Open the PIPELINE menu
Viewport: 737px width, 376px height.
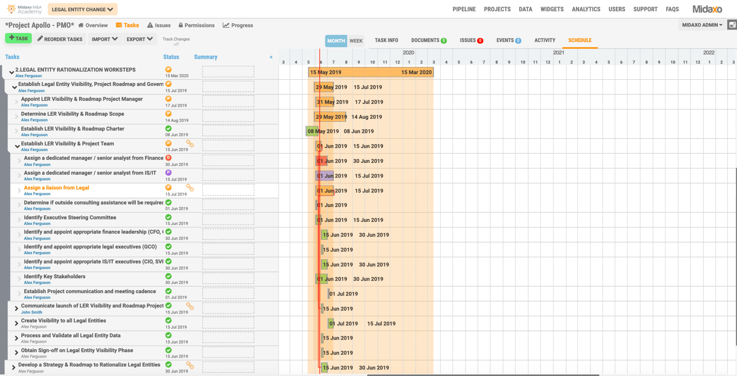[464, 9]
